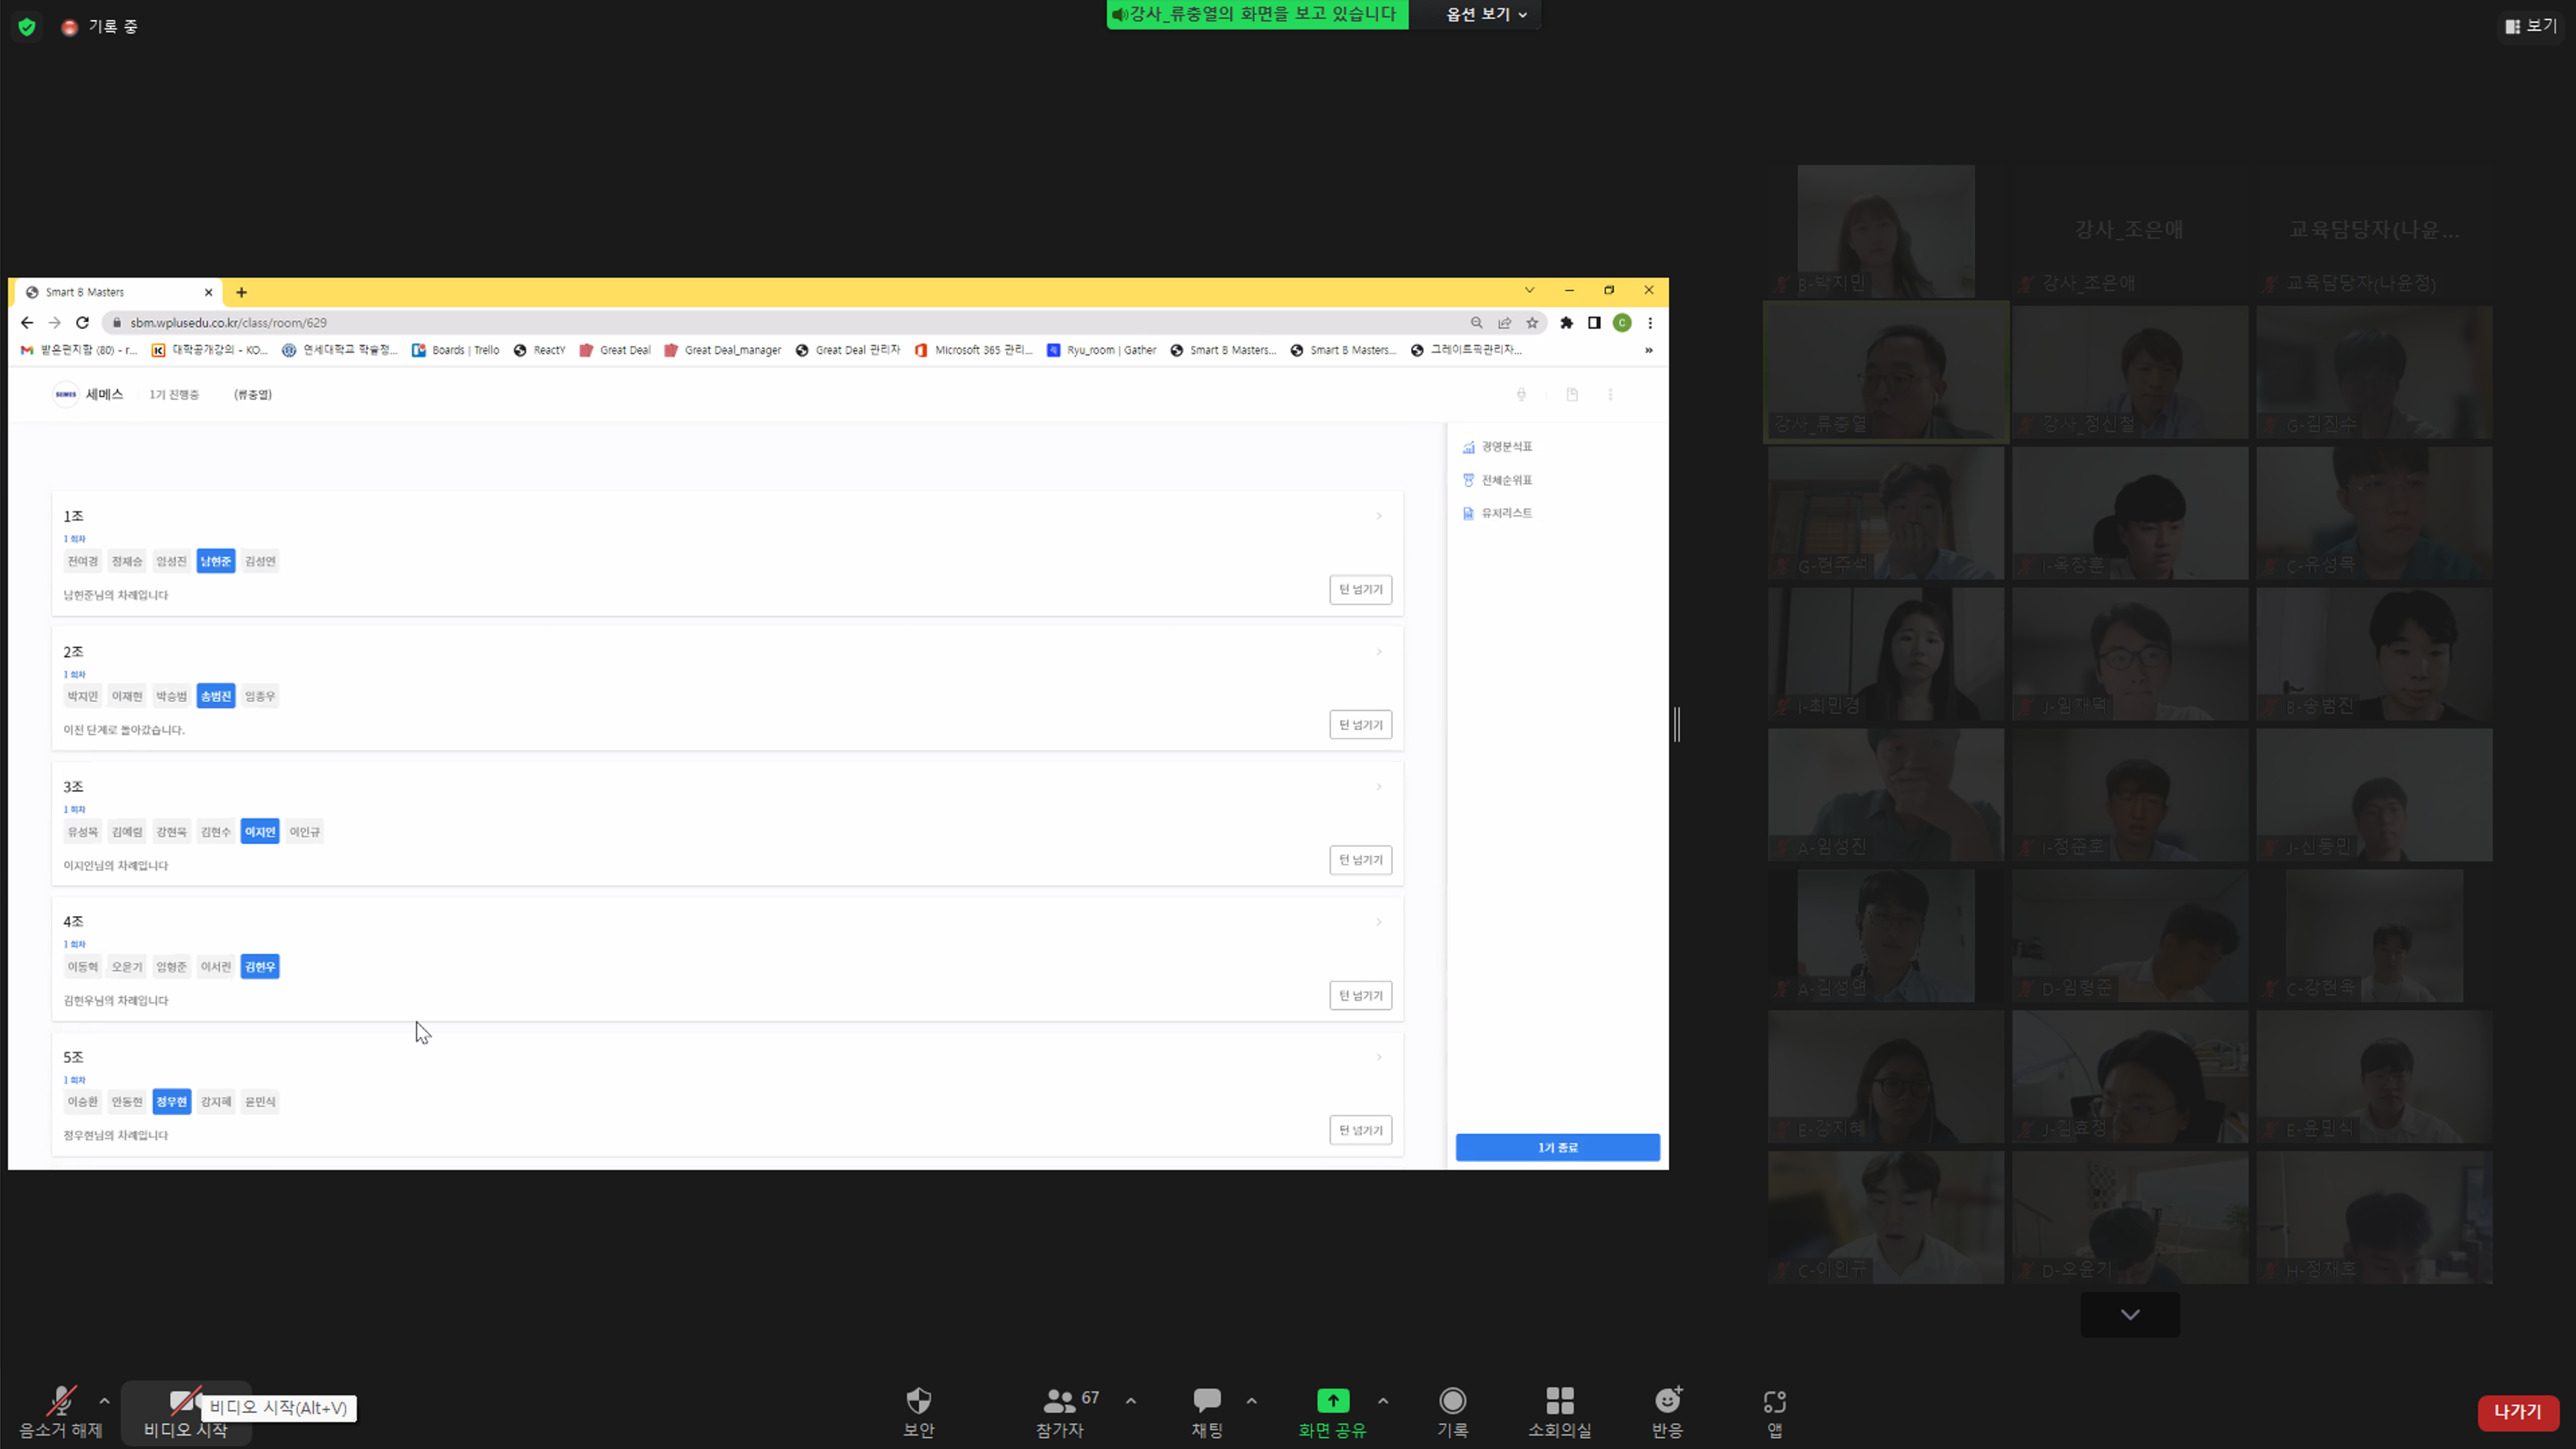Select member 김현우 in 4조
The width and height of the screenshot is (2576, 1449).
tap(260, 967)
